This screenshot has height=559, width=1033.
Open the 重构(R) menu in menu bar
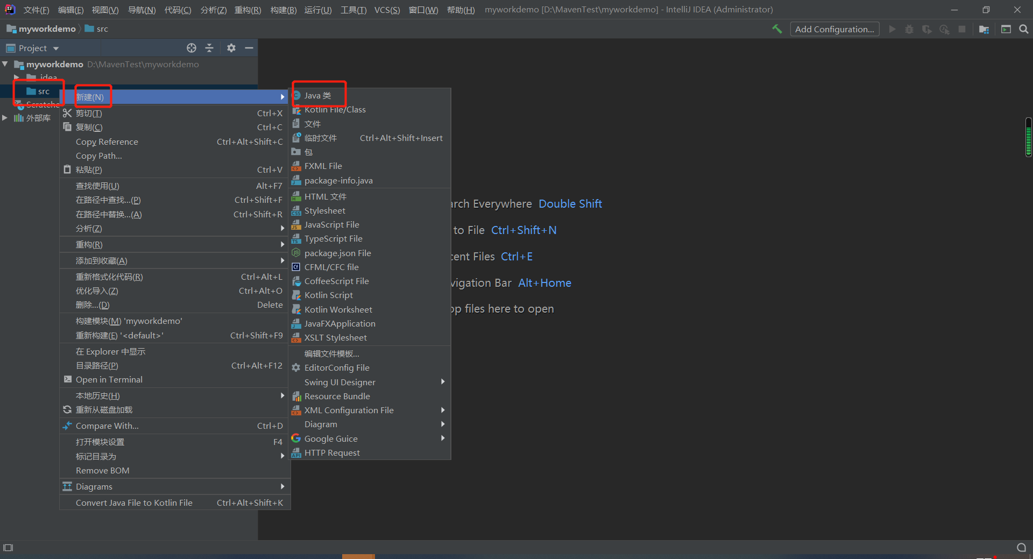[247, 10]
